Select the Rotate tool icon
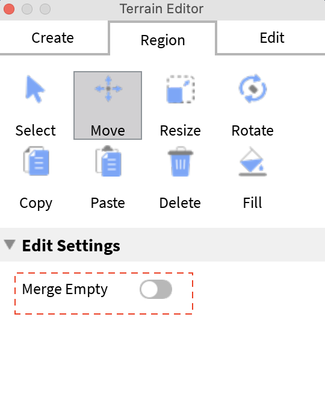The image size is (325, 411). coord(253,89)
